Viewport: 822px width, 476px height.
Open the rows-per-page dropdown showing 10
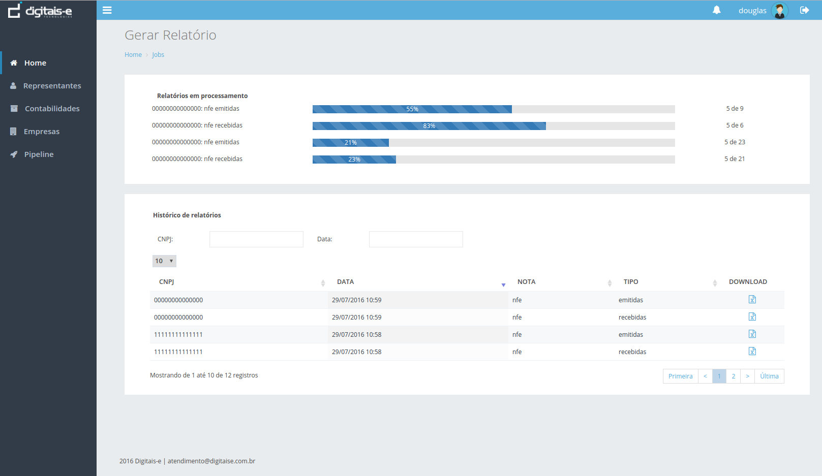click(x=164, y=261)
